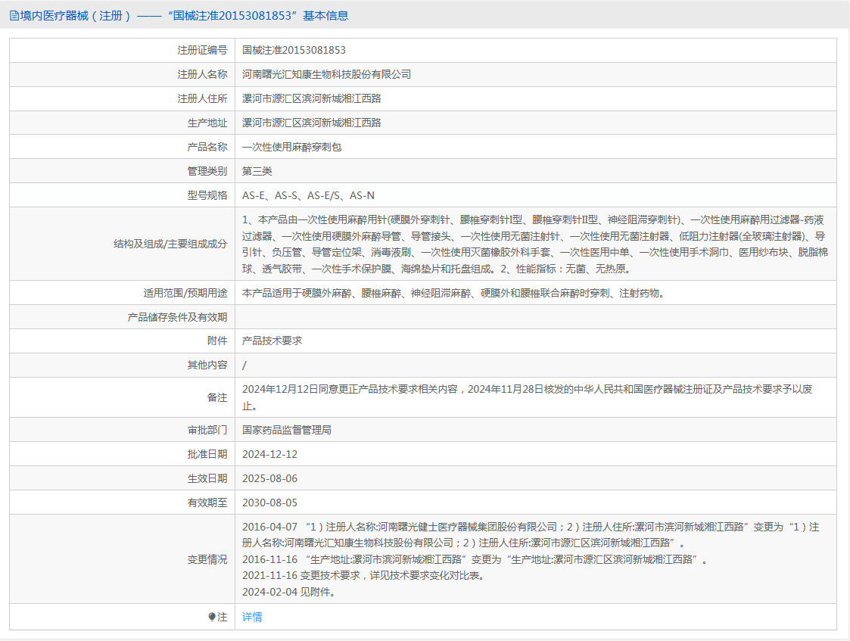This screenshot has width=850, height=641.
Task: Click the 生效日期 label
Action: [207, 478]
